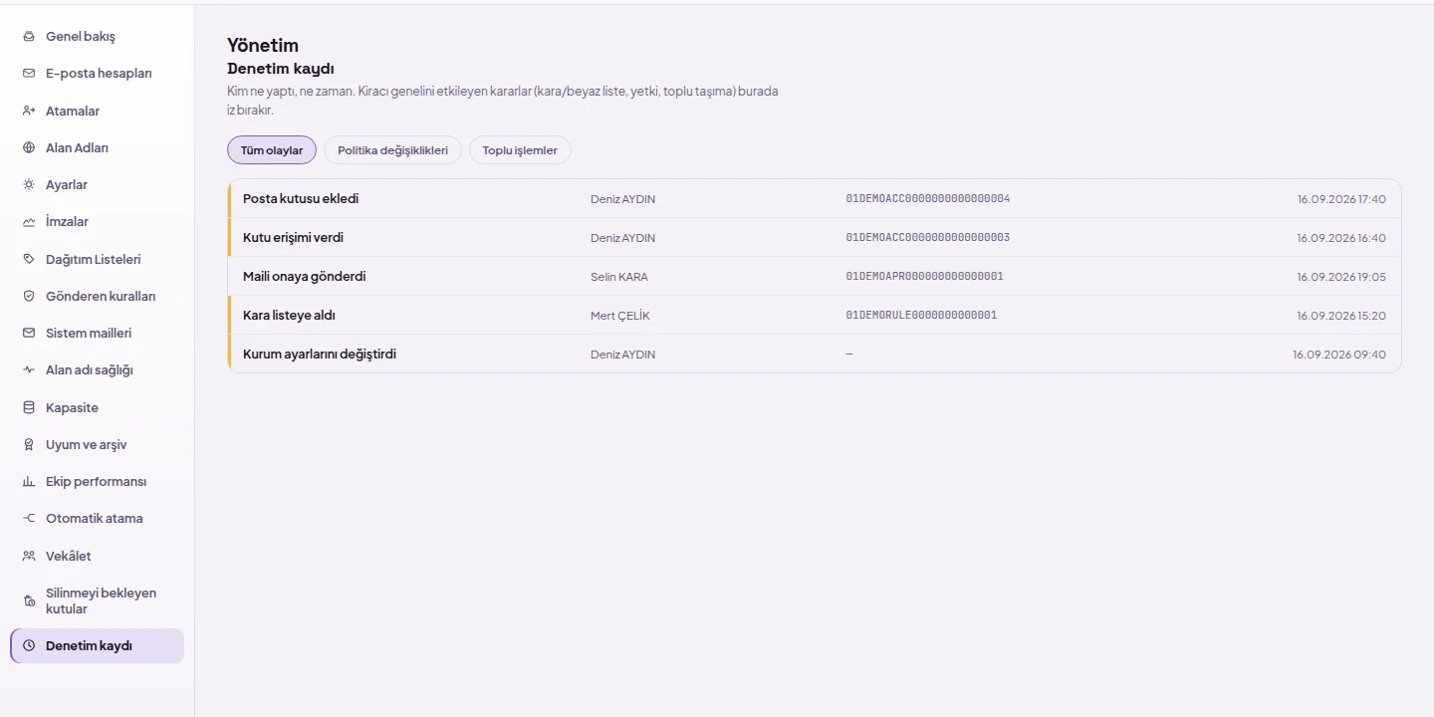The width and height of the screenshot is (1434, 717).
Task: Open the Posta kutusu ekledi log entry
Action: 815,199
